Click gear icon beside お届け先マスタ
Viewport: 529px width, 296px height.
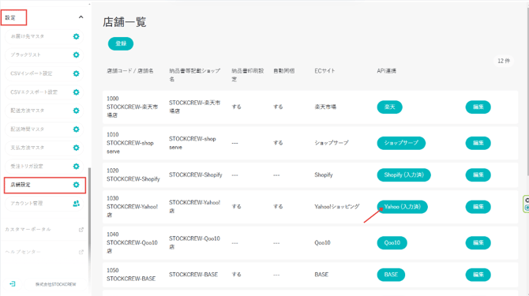click(x=77, y=36)
